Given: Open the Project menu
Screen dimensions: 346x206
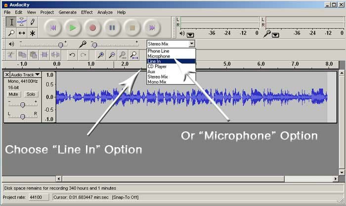Looking at the screenshot, I should tap(47, 12).
